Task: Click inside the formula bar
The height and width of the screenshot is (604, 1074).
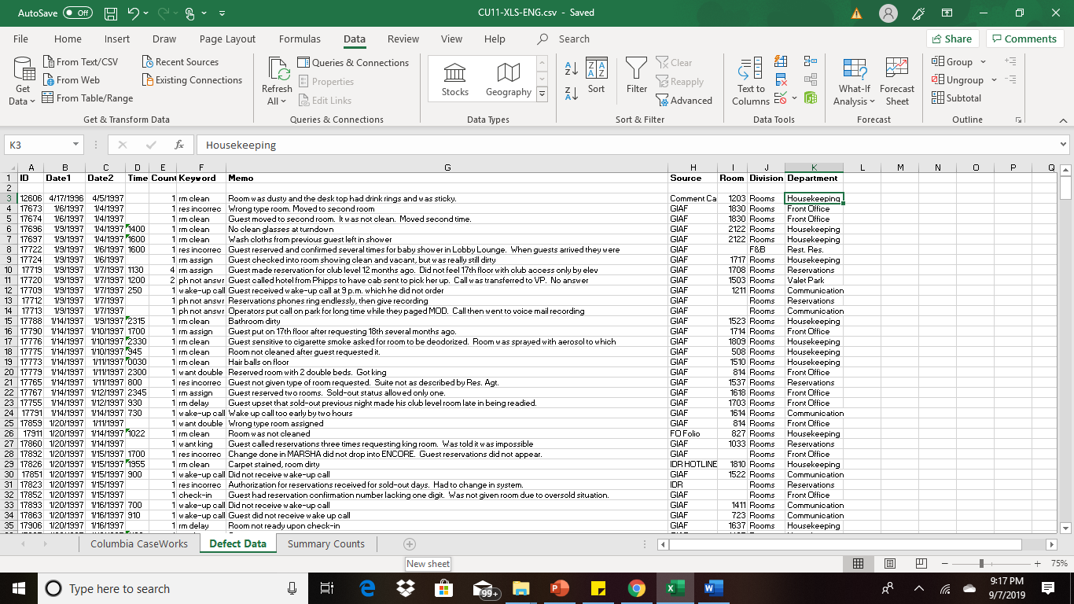Action: (393, 145)
